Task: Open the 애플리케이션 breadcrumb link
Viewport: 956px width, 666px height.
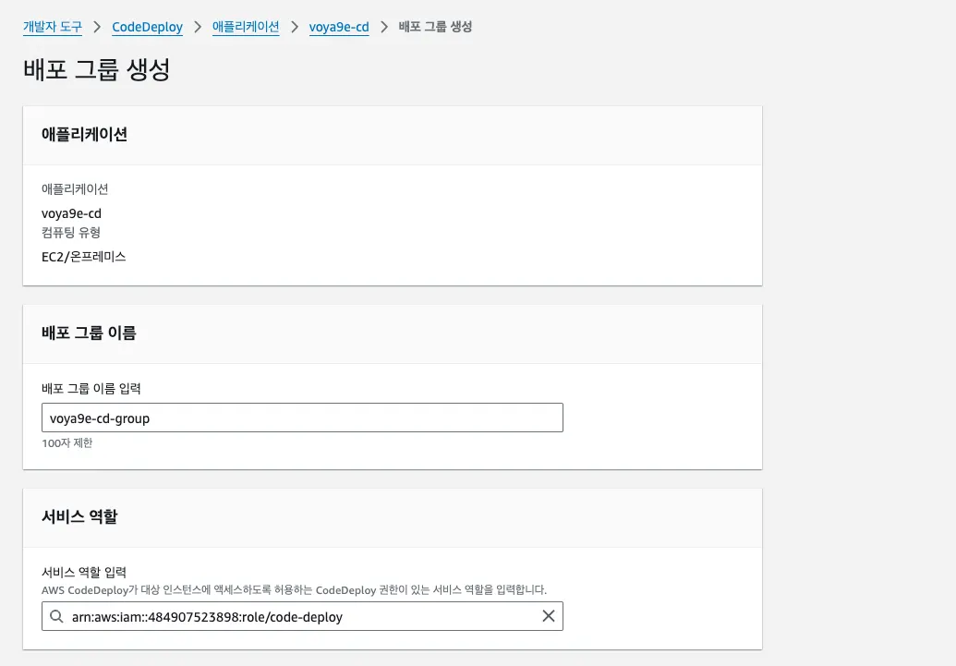Action: click(x=246, y=27)
